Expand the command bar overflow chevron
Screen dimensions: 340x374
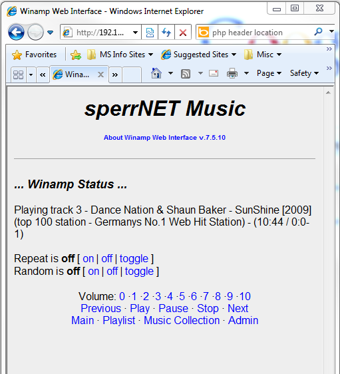pyautogui.click(x=329, y=69)
